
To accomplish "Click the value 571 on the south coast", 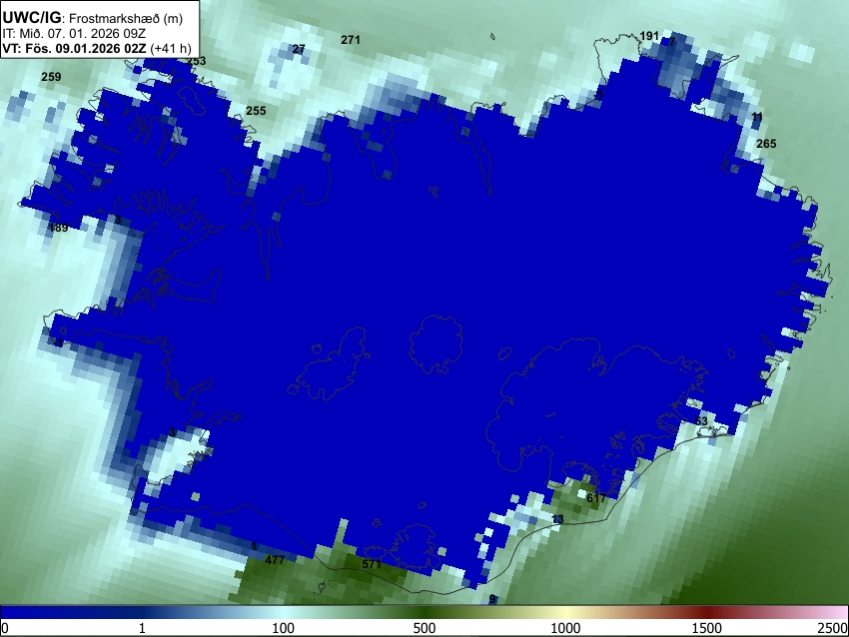I will tap(372, 564).
